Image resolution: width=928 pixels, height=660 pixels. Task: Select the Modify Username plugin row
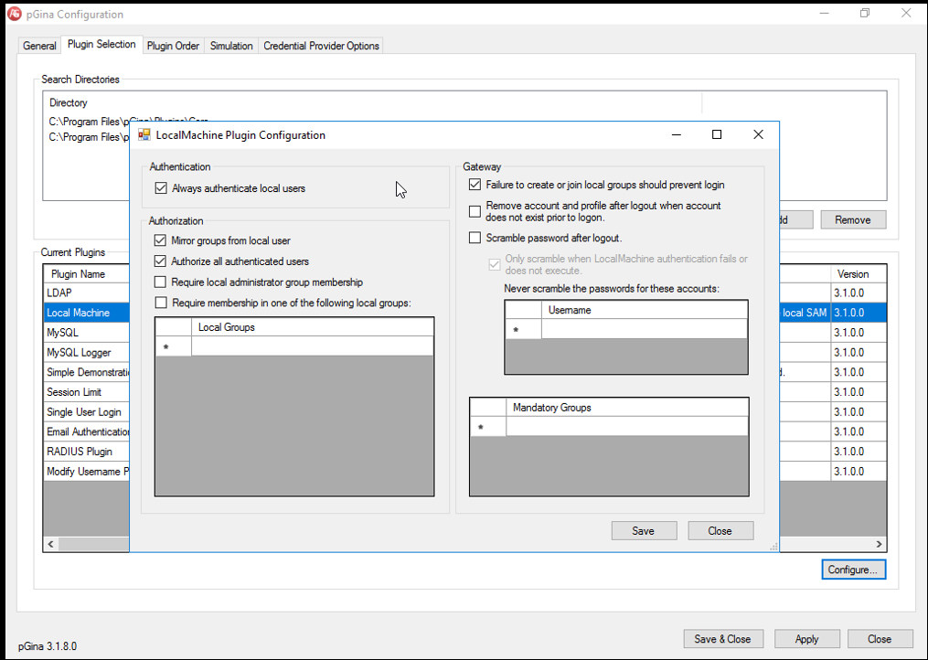[87, 471]
